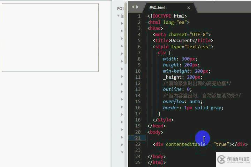Click the closing brace on line 17
Viewport: 251px width, 167px height.
[x=159, y=114]
